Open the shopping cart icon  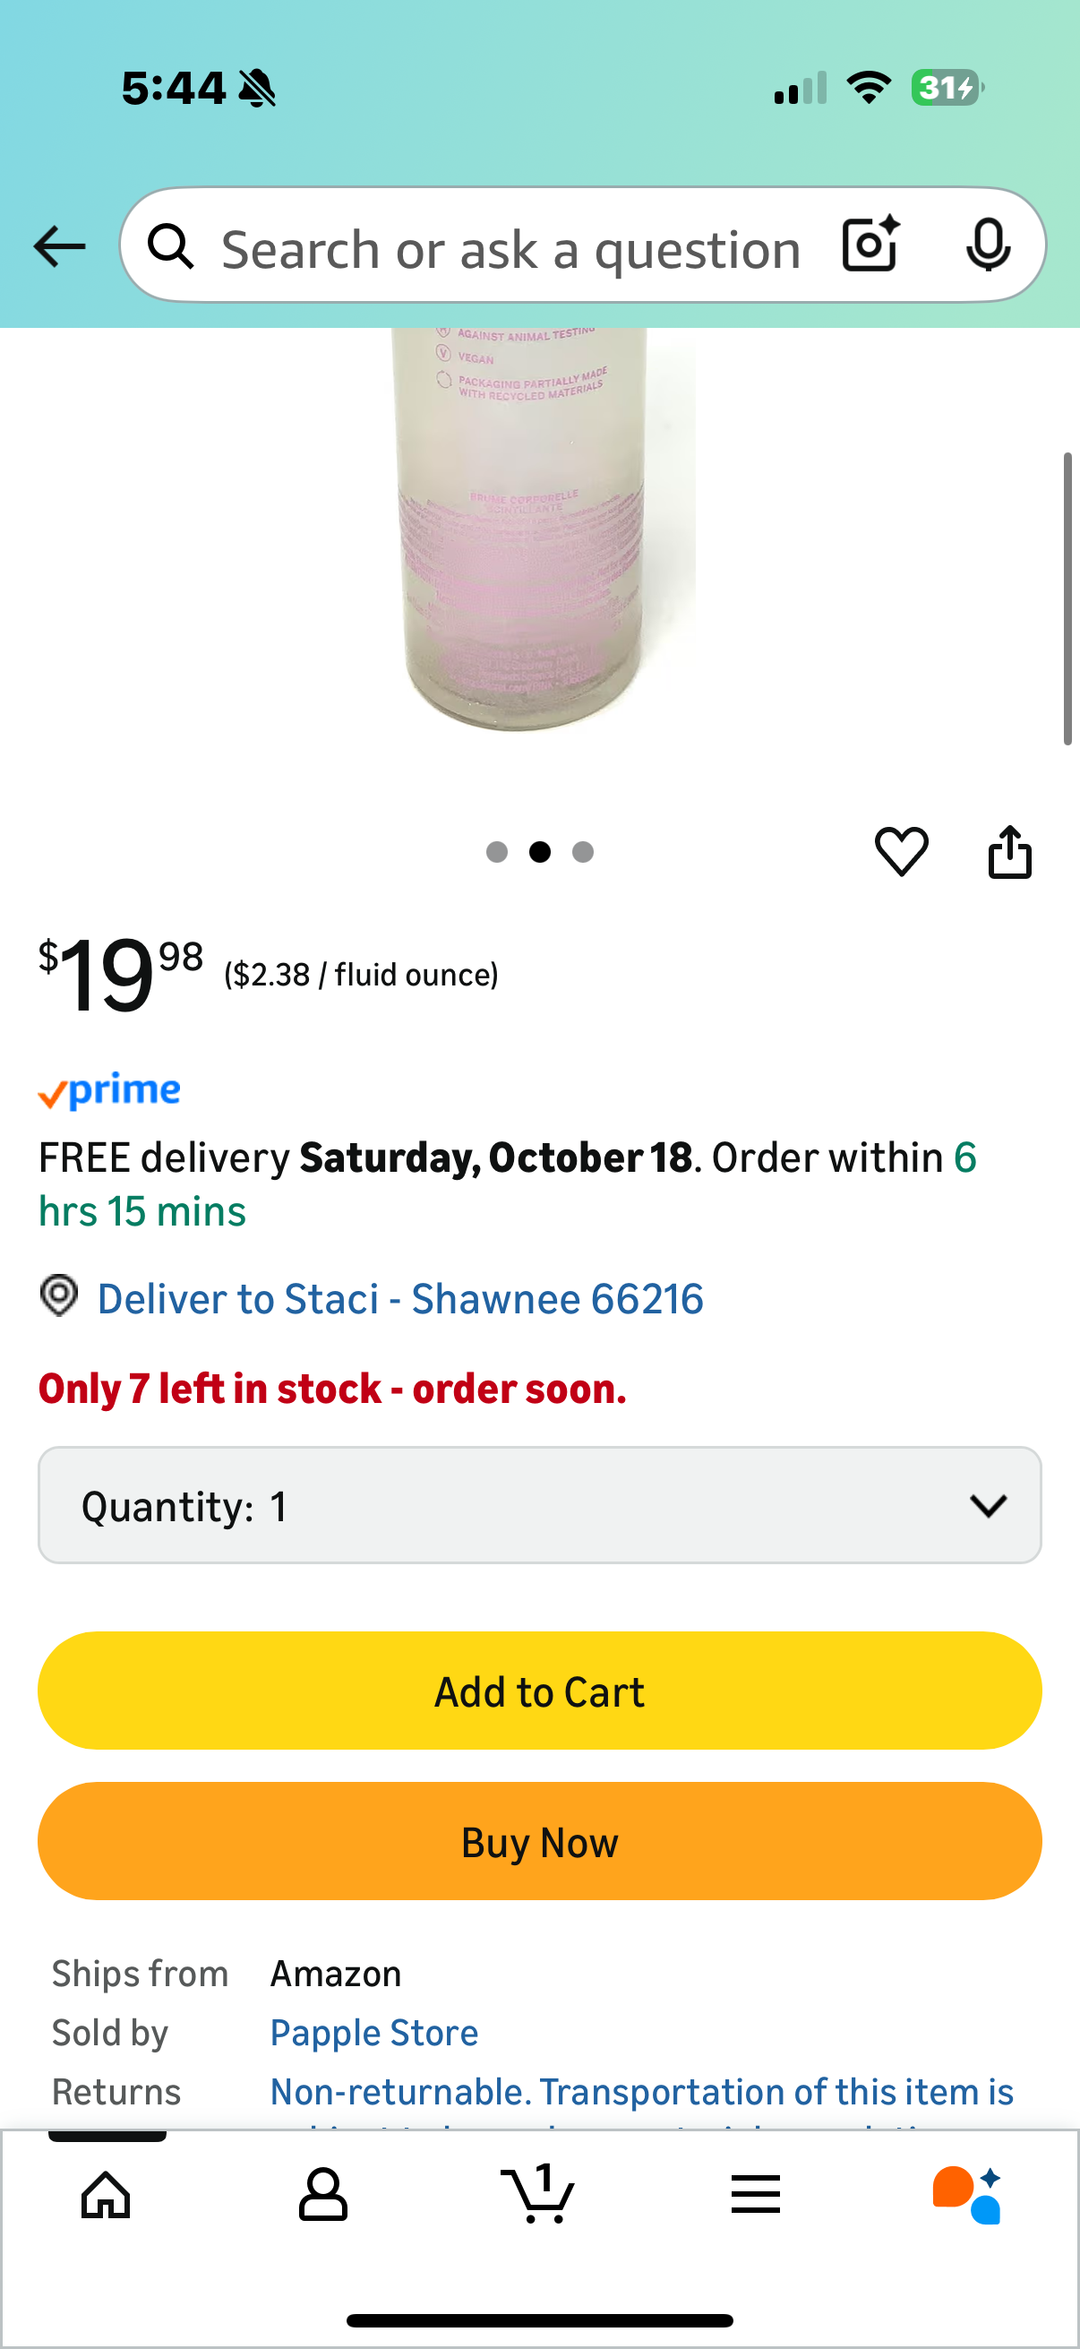click(x=538, y=2194)
